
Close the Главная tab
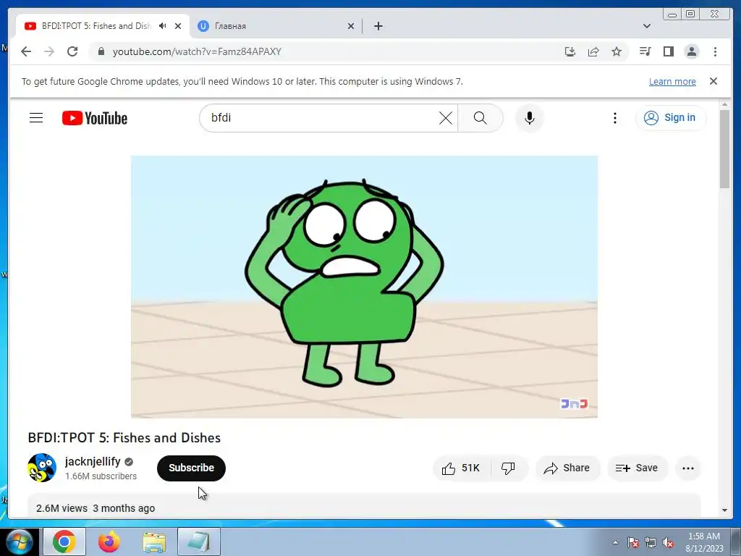(351, 26)
